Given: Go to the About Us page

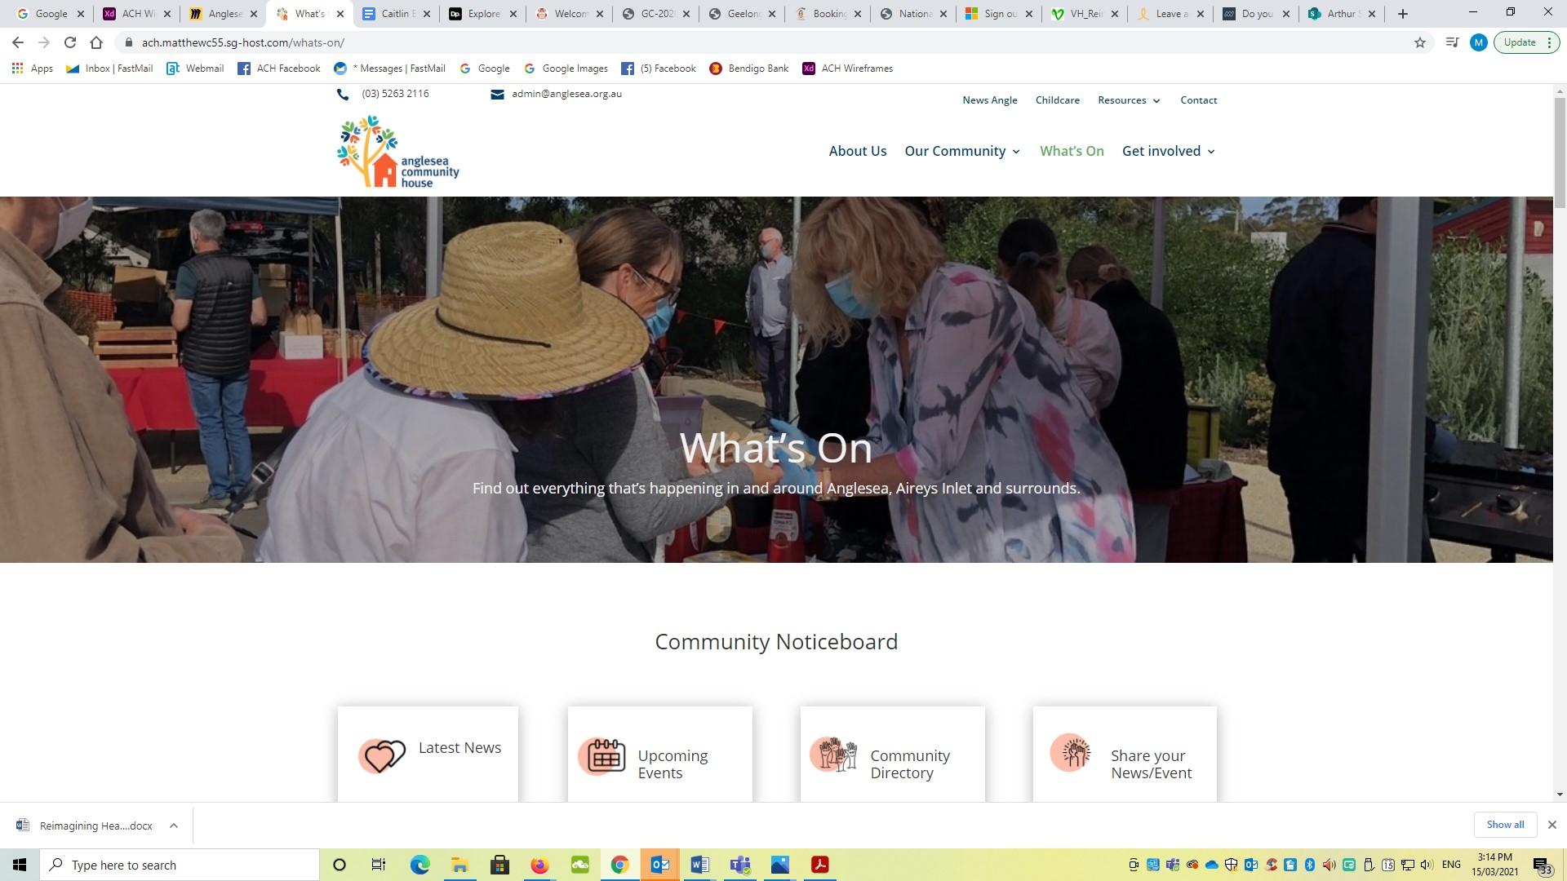Looking at the screenshot, I should [x=857, y=151].
